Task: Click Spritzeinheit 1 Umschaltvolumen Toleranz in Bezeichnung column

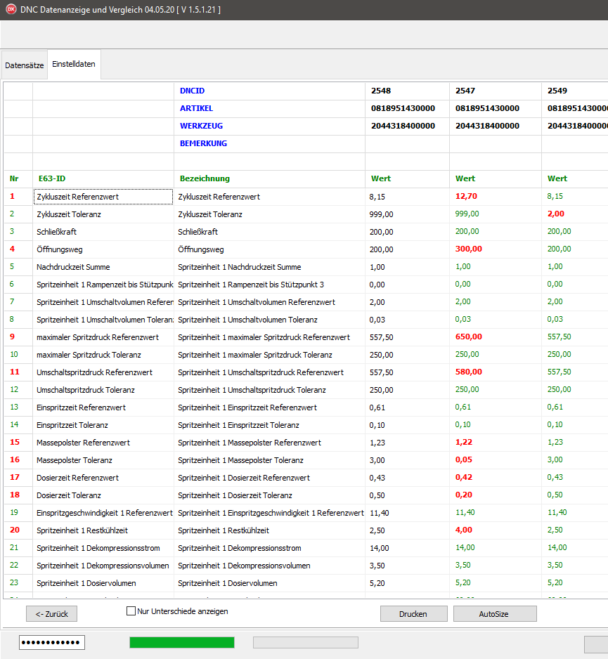Action: pyautogui.click(x=247, y=320)
